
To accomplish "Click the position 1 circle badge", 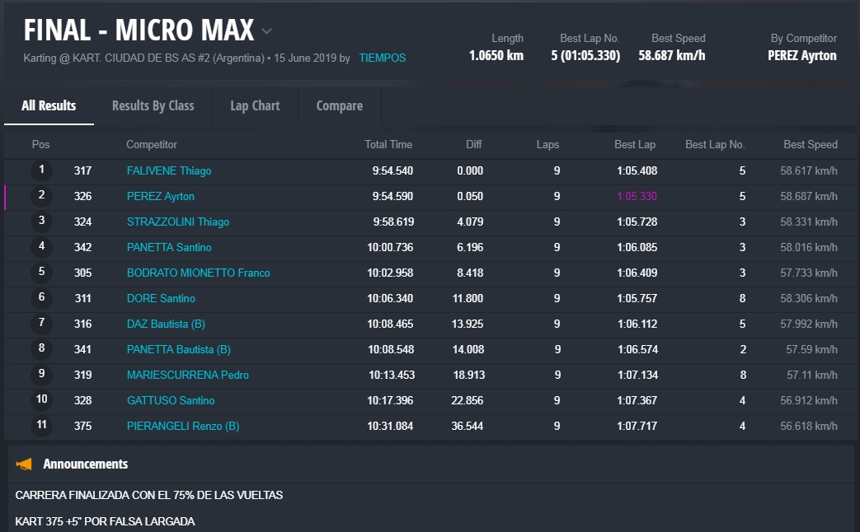I will (41, 171).
